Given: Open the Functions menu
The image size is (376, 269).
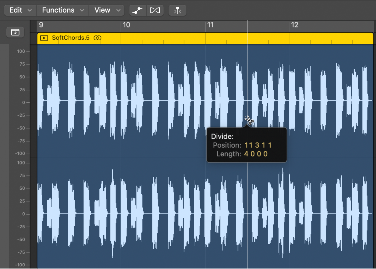Looking at the screenshot, I should click(x=58, y=10).
